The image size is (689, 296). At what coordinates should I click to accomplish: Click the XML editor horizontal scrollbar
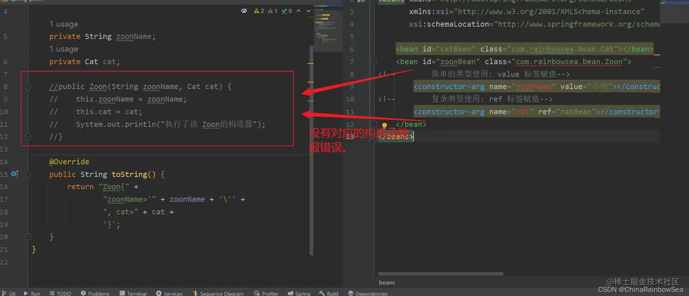pyautogui.click(x=441, y=274)
